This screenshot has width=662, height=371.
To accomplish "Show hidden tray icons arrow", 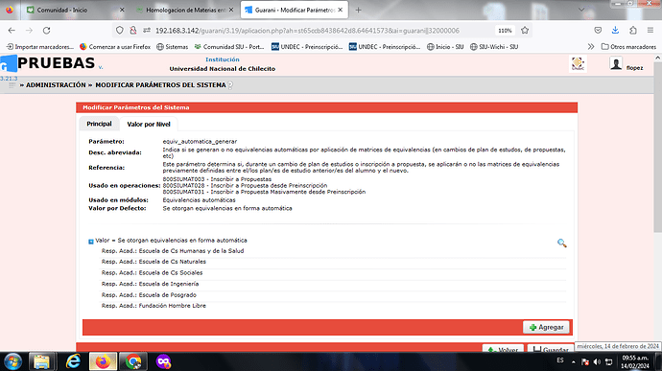I will (x=574, y=361).
